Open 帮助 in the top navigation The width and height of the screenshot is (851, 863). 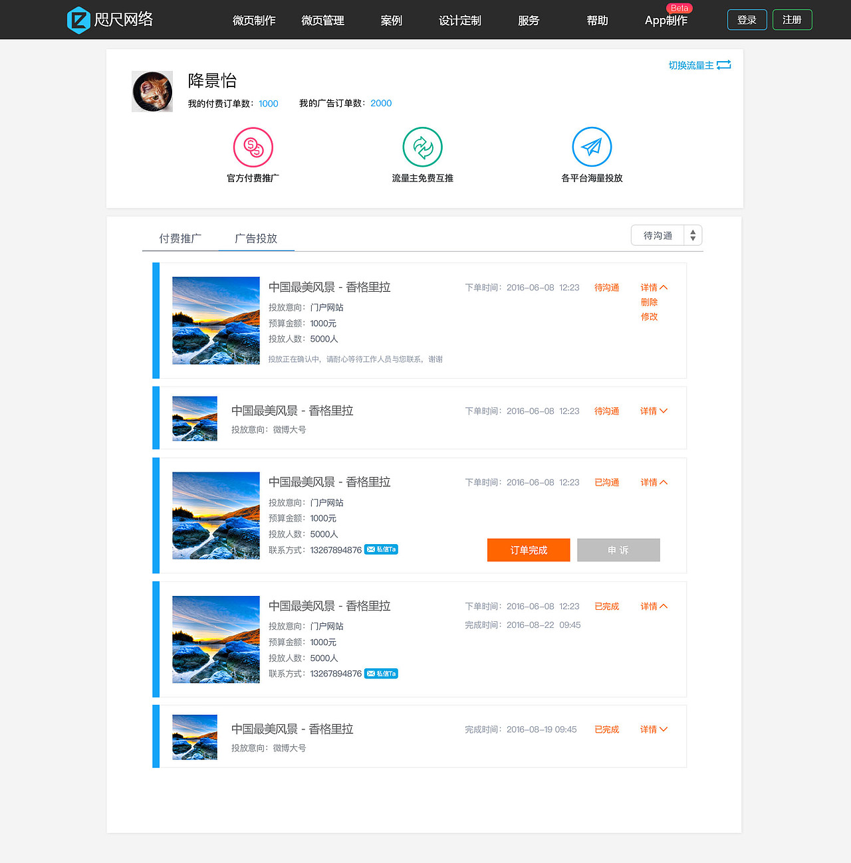pos(597,21)
